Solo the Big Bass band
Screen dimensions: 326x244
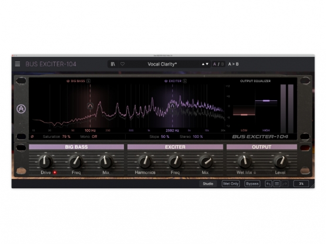tap(88, 81)
